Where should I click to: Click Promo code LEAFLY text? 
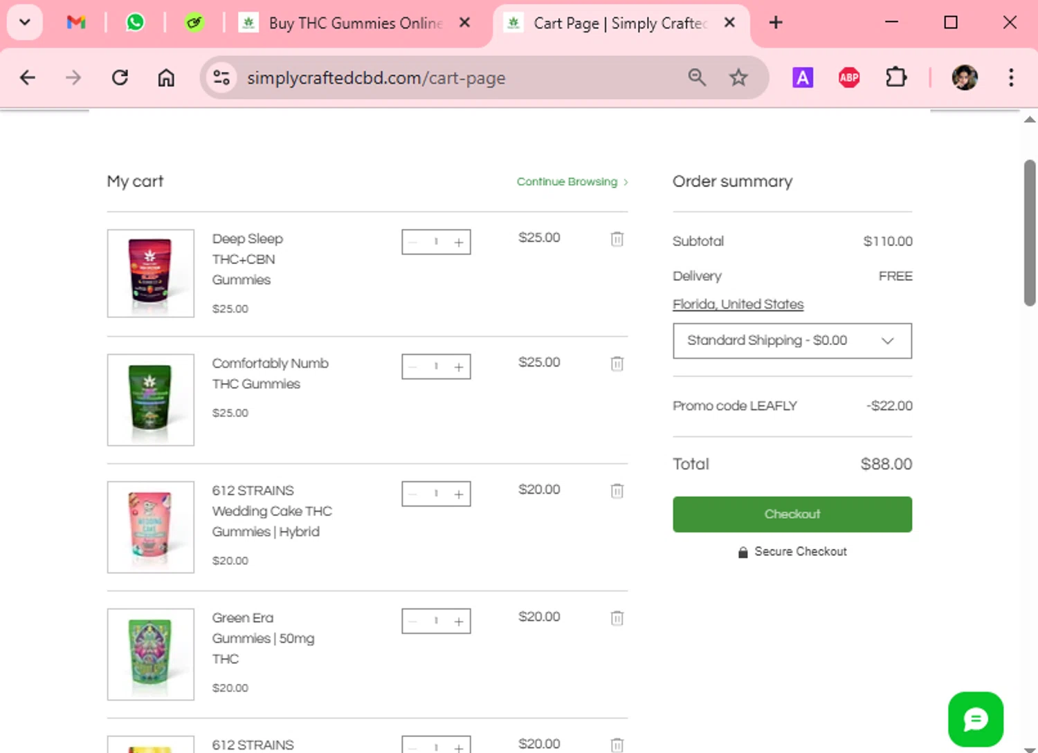(735, 406)
